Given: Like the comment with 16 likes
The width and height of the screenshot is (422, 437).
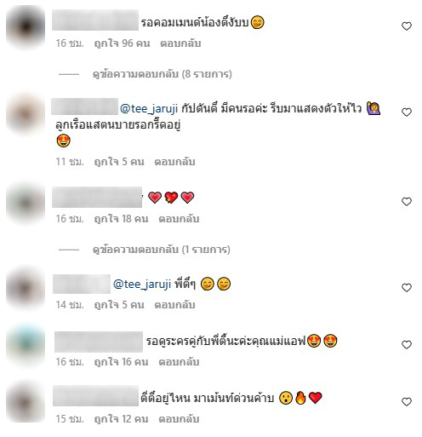Looking at the screenshot, I should [x=407, y=345].
